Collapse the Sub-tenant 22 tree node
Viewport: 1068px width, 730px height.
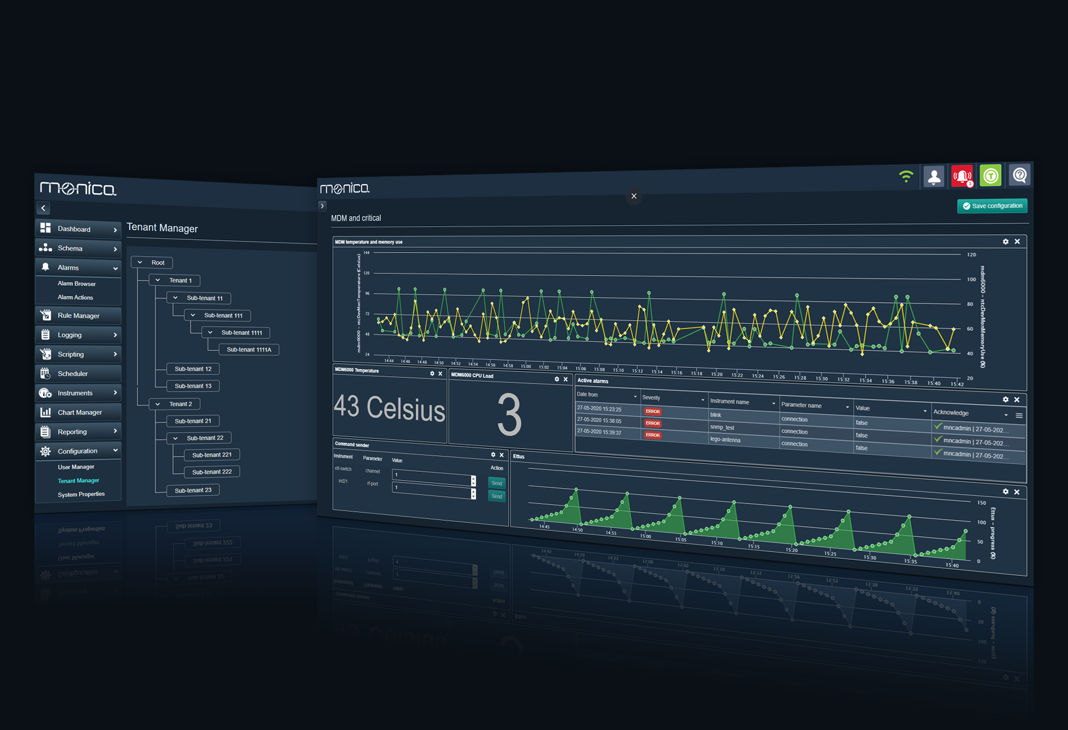175,438
